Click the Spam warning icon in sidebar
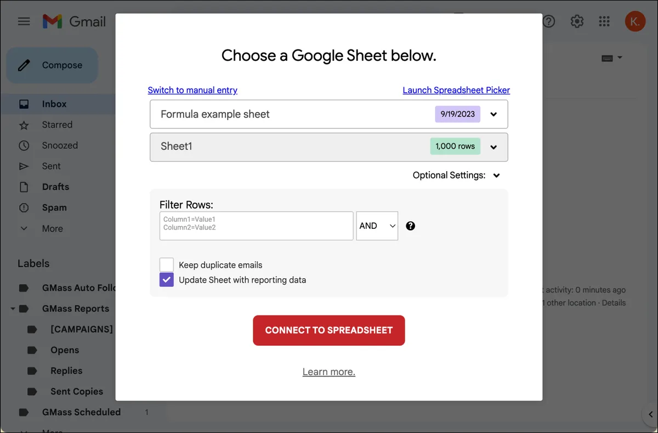Image resolution: width=658 pixels, height=433 pixels. click(x=24, y=208)
